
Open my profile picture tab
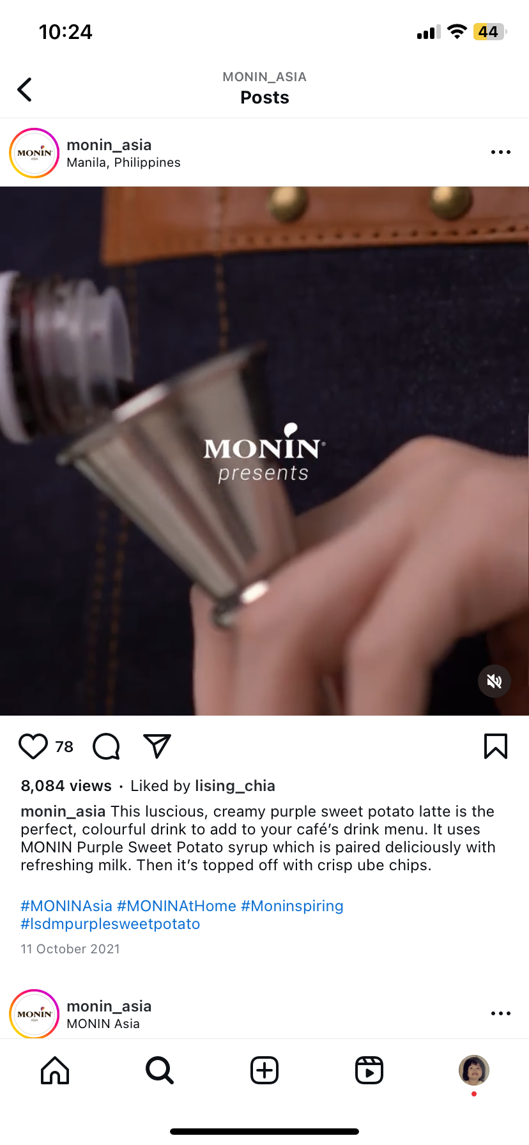coord(474,1070)
